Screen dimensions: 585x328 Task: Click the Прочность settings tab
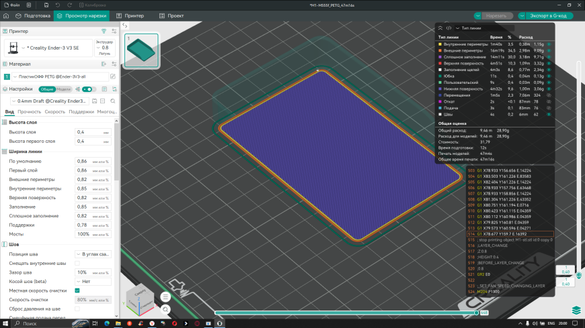(29, 112)
